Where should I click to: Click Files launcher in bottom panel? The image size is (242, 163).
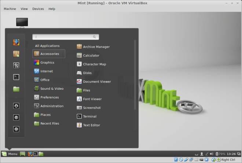(x=41, y=154)
